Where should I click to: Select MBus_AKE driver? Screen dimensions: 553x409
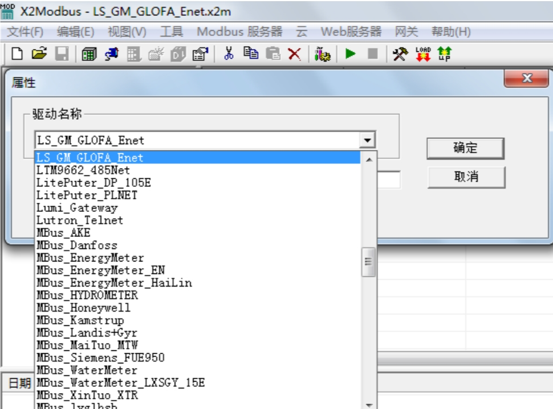click(197, 232)
